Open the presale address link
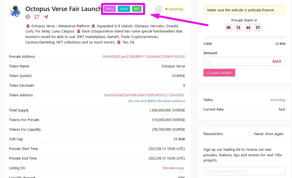 tap(144, 56)
